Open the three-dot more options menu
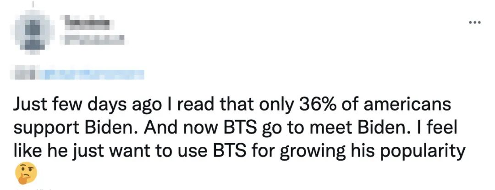 [x=475, y=22]
